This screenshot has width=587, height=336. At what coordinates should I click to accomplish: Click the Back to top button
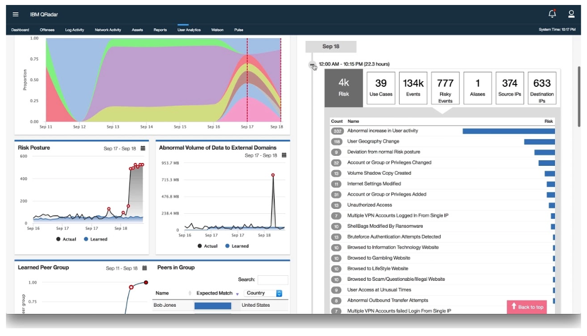(527, 307)
